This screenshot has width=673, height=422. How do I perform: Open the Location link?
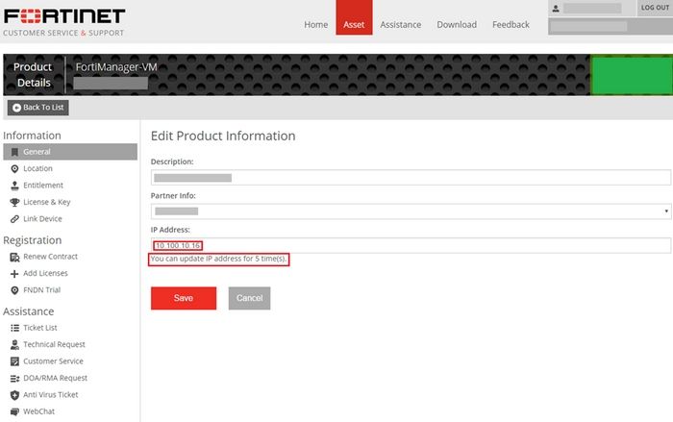click(37, 169)
